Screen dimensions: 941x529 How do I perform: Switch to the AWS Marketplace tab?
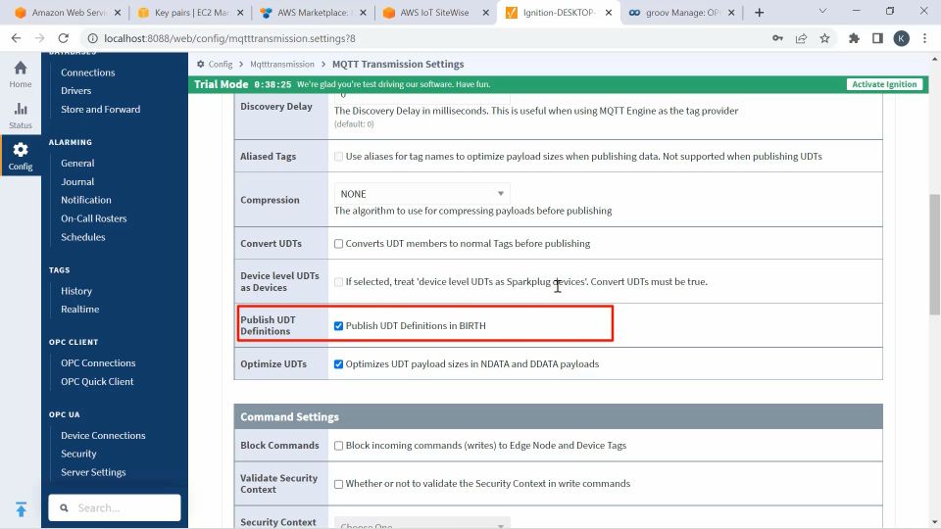[312, 13]
